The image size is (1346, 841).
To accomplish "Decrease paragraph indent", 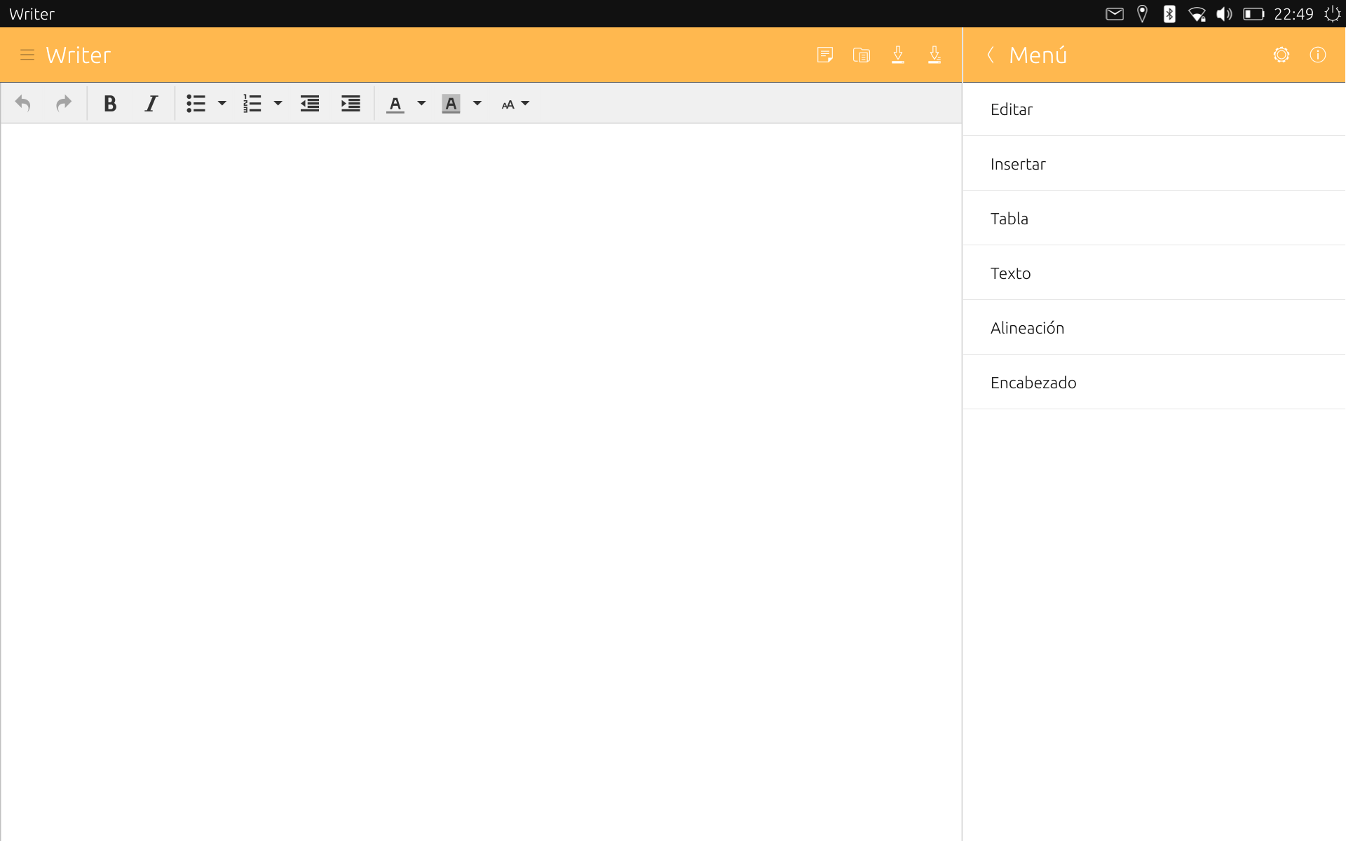I will 310,104.
